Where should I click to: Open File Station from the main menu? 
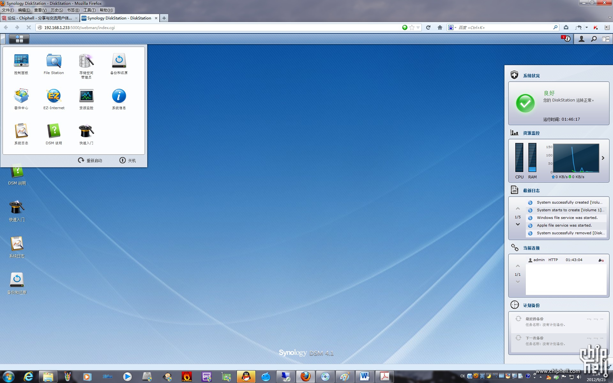pos(54,64)
